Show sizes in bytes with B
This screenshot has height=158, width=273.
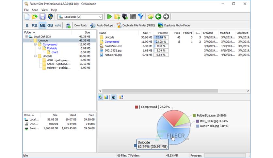pyautogui.click(x=27, y=25)
